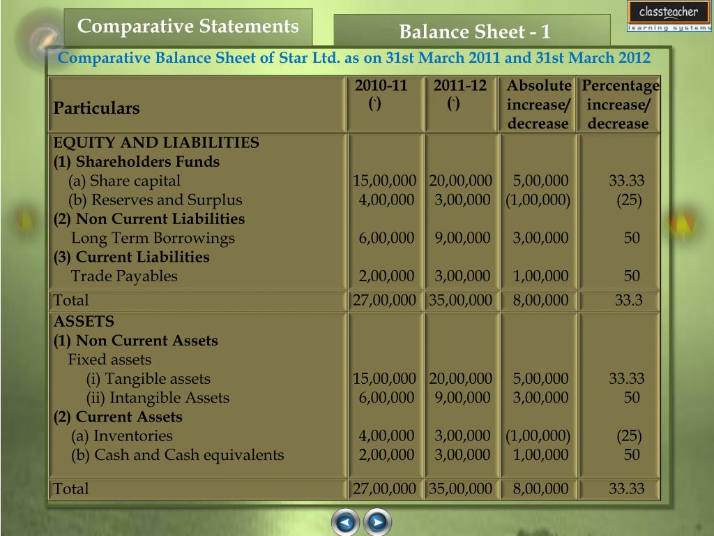Click liabilities Total percentage 33.3
This screenshot has height=536, width=714.
click(x=629, y=300)
